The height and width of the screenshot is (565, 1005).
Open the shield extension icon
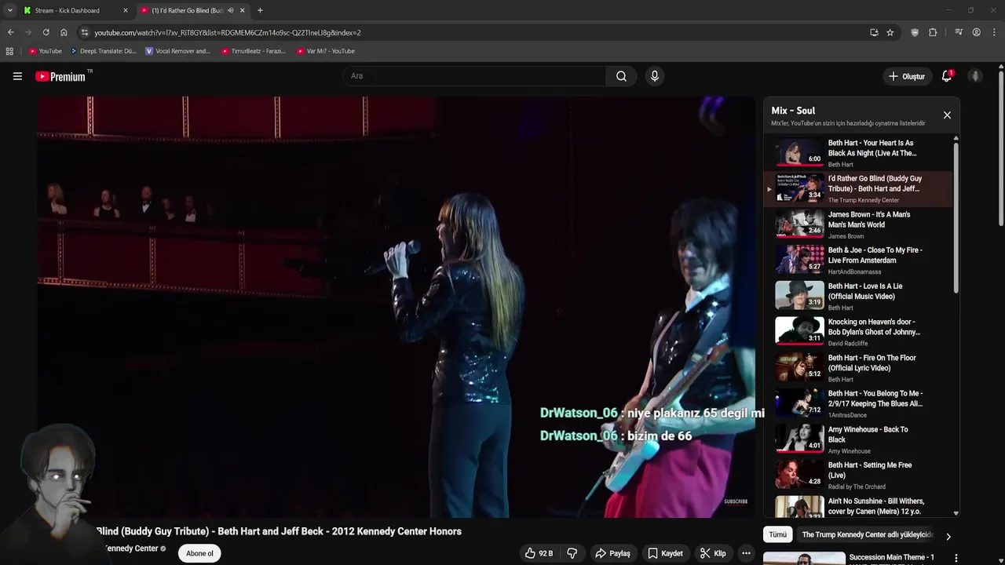(x=915, y=32)
